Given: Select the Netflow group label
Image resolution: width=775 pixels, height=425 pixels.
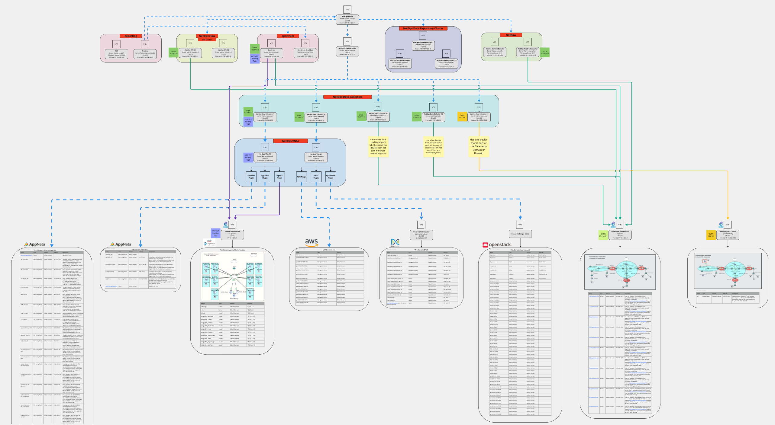Looking at the screenshot, I should [511, 35].
